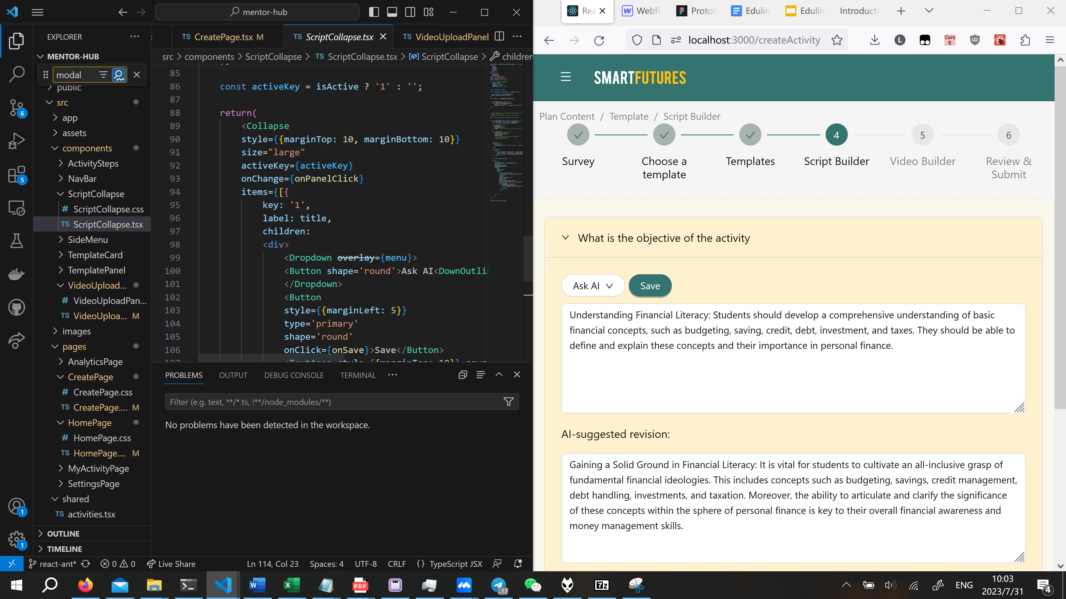Click the problems filter funnel icon
The height and width of the screenshot is (599, 1066).
[509, 401]
